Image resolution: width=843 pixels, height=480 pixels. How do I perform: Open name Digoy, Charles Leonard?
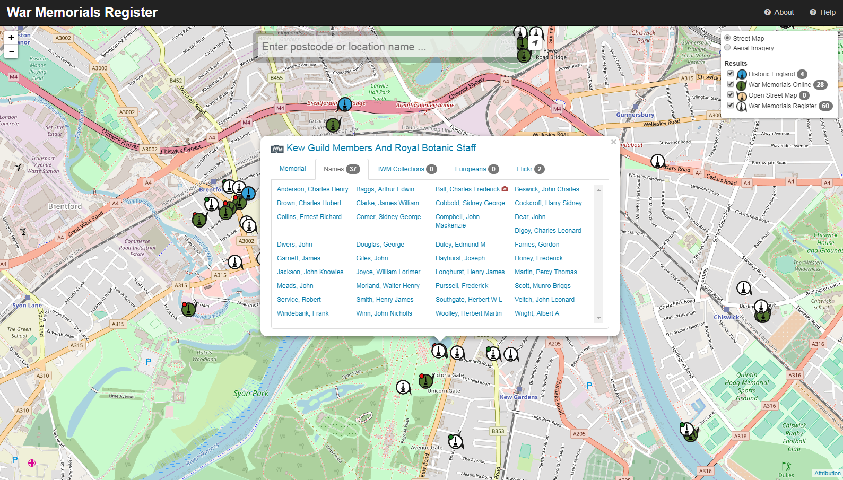[547, 231]
